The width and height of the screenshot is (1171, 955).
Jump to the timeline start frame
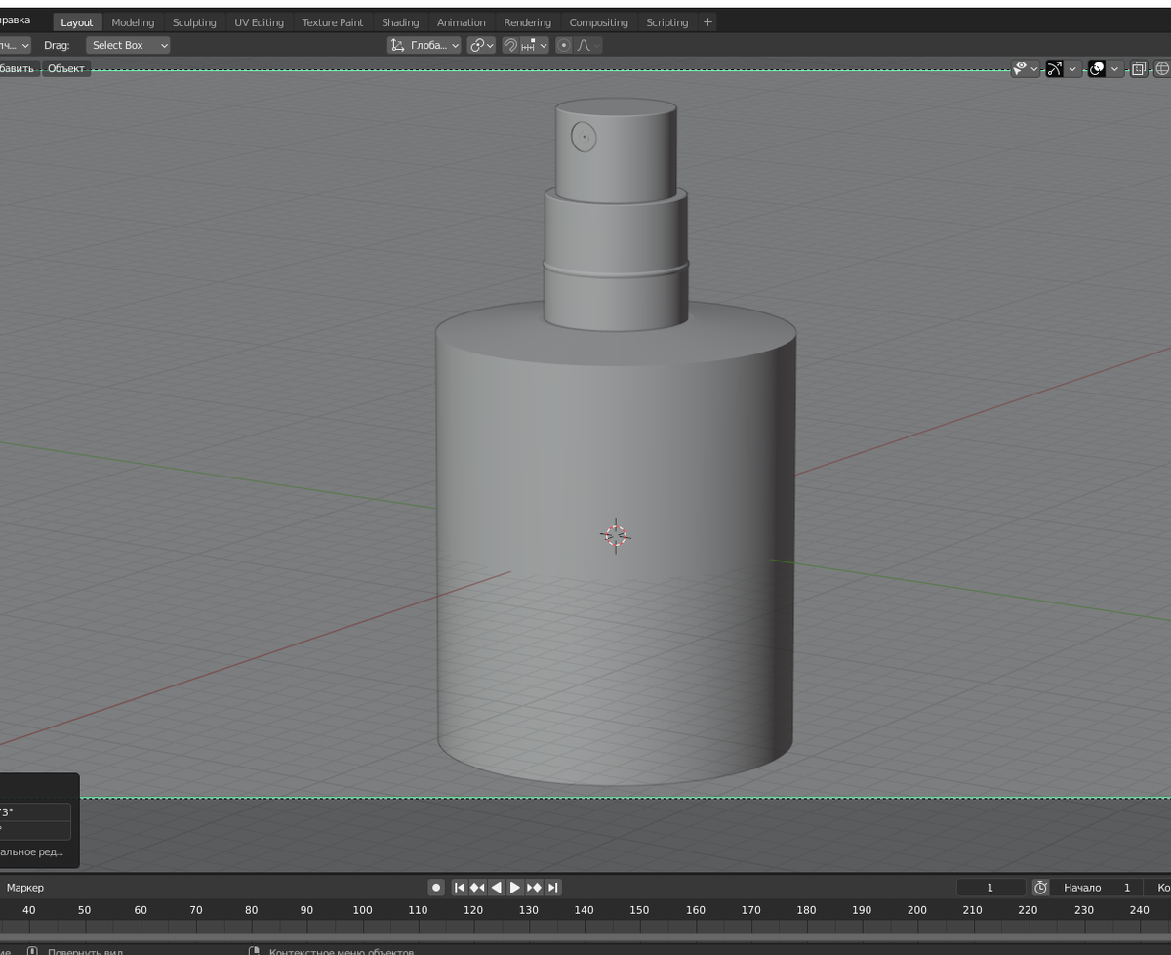pyautogui.click(x=460, y=888)
